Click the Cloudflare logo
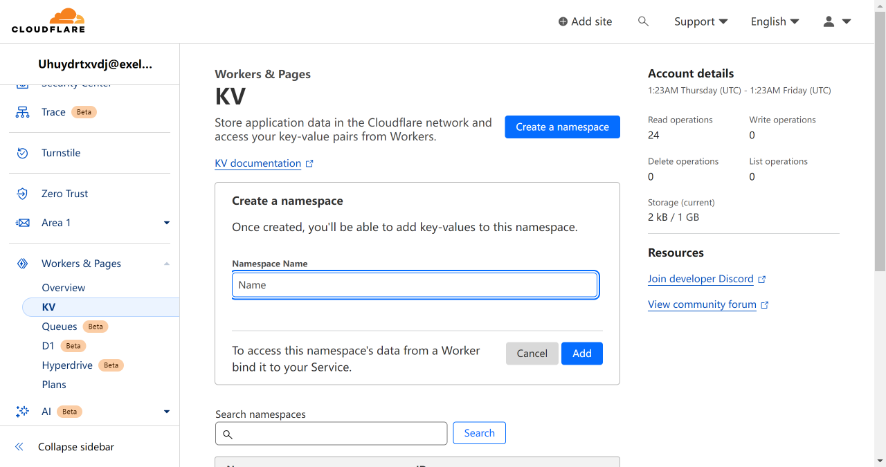886x467 pixels. tap(48, 21)
